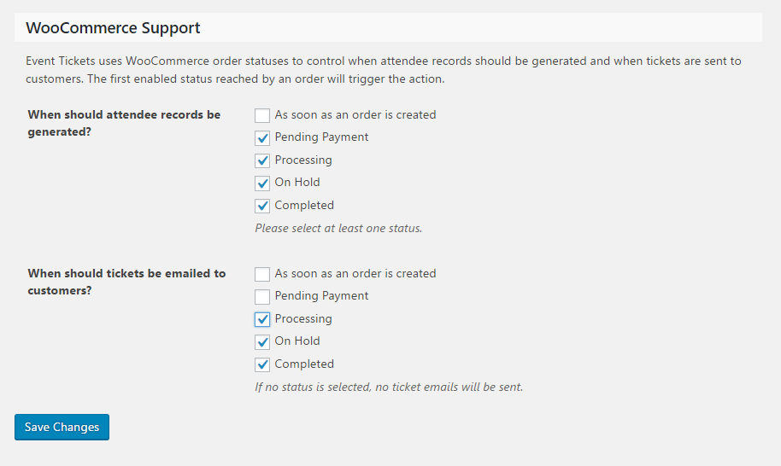Click the 'On Hold' label text under emailed tickets
This screenshot has height=466, width=781.
point(297,341)
